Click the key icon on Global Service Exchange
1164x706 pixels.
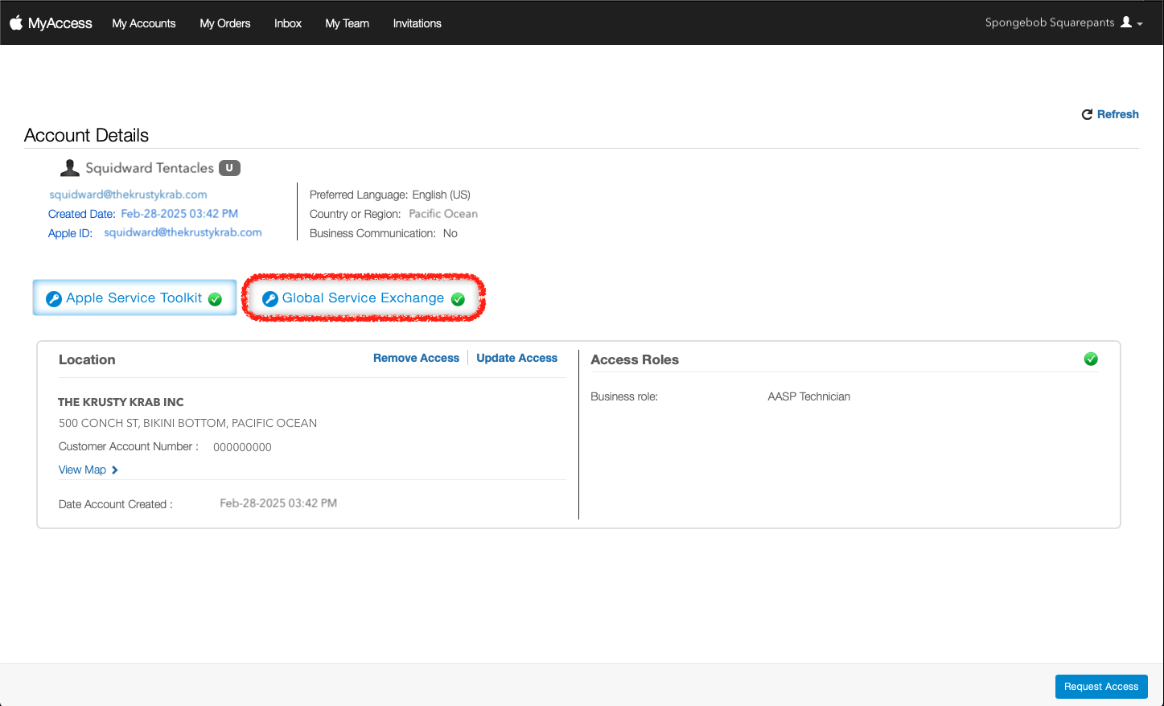pos(270,299)
